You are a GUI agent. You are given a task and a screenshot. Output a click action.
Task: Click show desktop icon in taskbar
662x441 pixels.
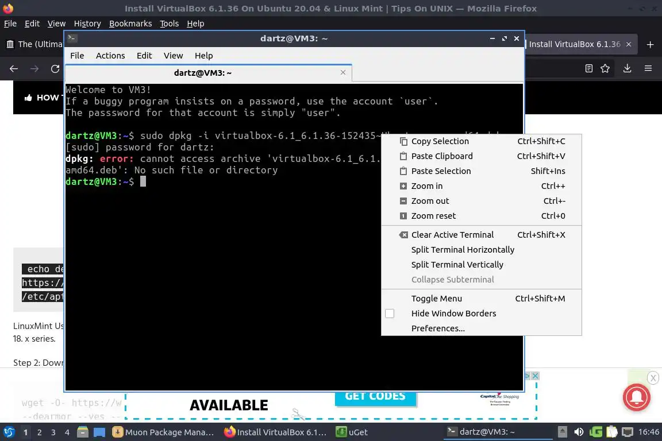[99, 432]
